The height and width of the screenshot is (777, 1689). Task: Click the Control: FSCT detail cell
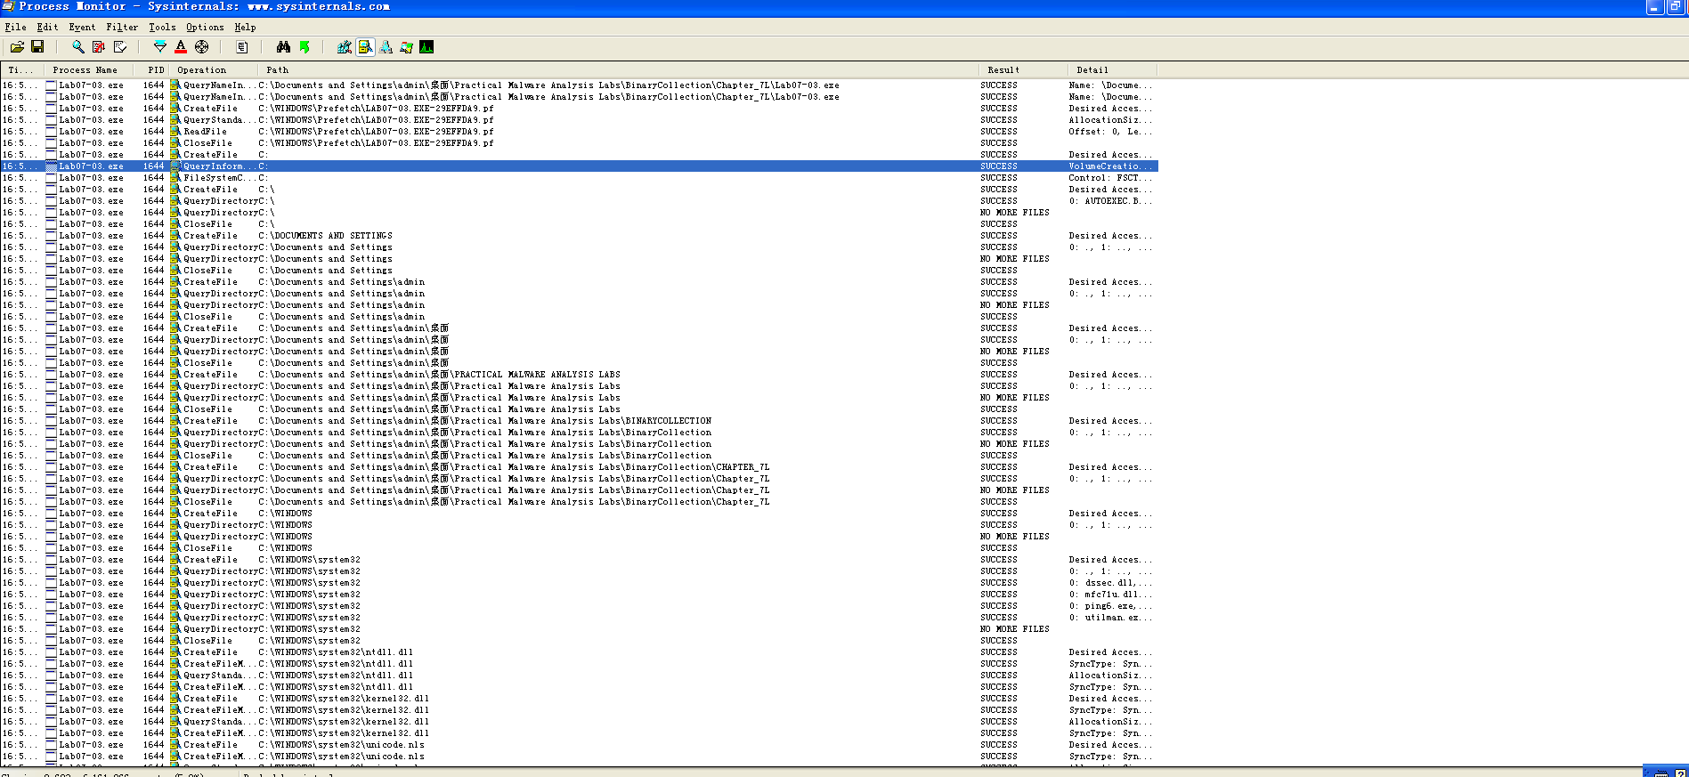click(x=1110, y=178)
